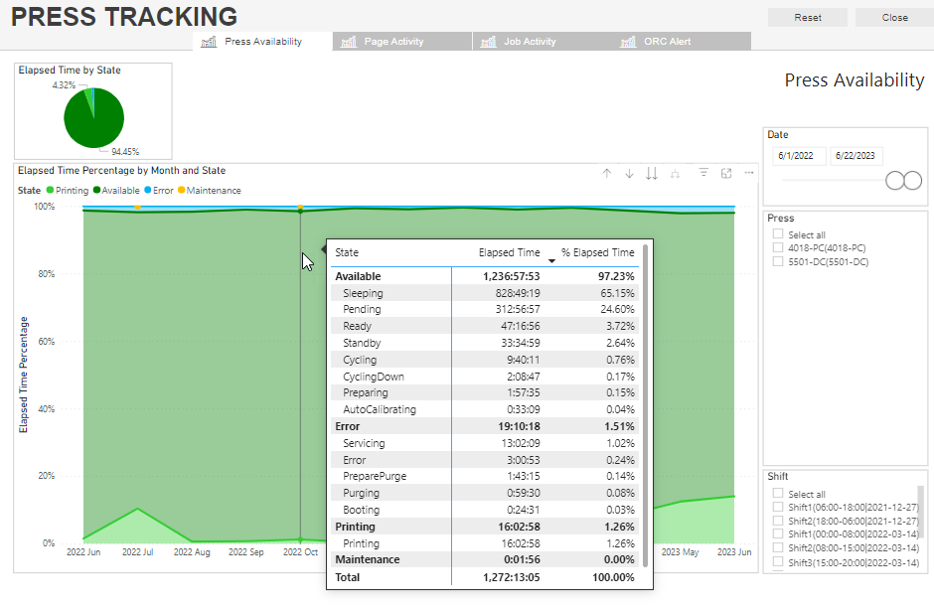Click the drill down arrow icon
The height and width of the screenshot is (609, 934).
point(629,173)
